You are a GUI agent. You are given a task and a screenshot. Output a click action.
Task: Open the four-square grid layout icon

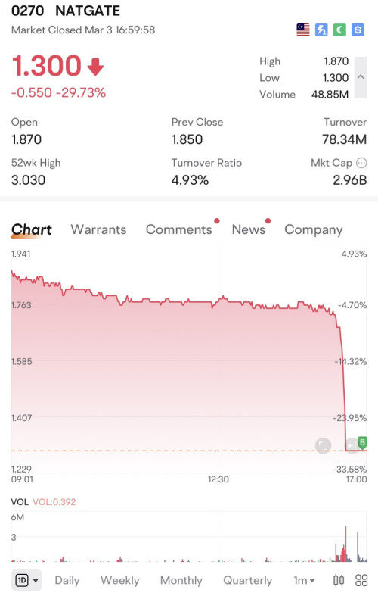click(x=361, y=580)
